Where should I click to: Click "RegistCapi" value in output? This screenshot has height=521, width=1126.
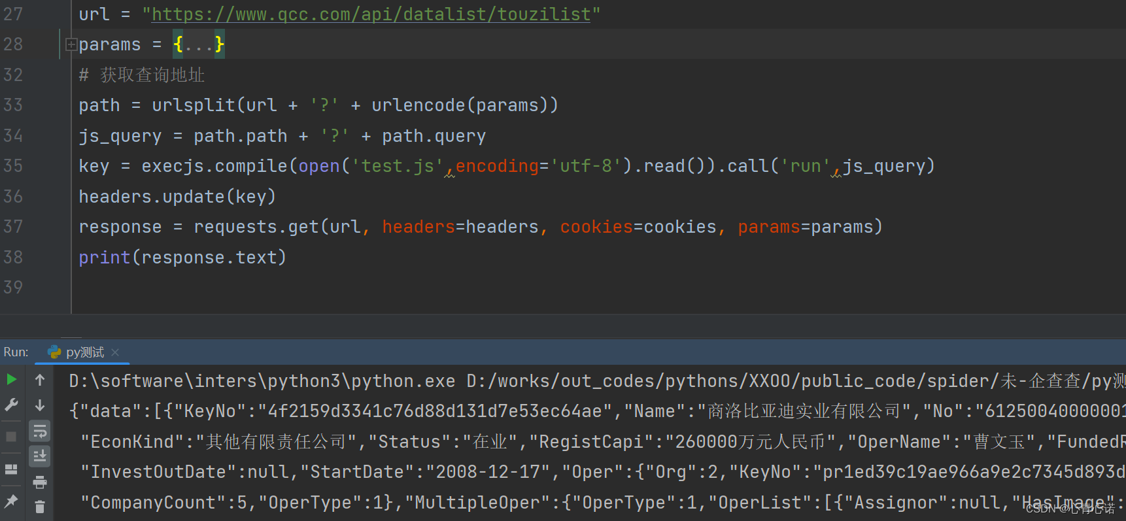pos(751,442)
